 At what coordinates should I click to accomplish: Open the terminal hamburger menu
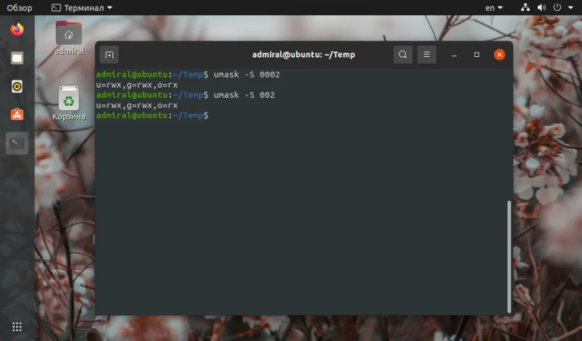click(427, 55)
